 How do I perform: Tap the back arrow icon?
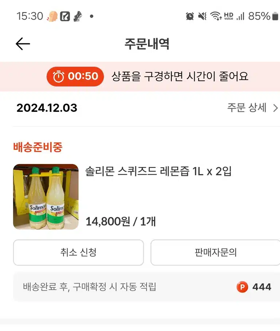point(23,44)
